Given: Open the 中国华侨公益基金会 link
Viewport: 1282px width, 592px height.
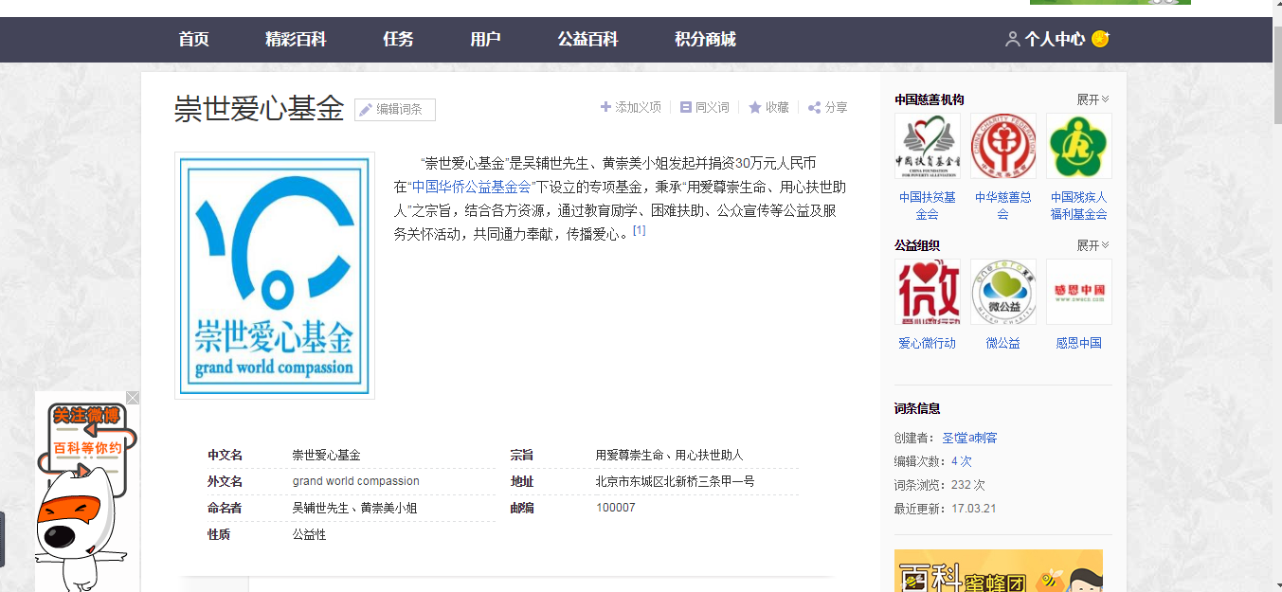Looking at the screenshot, I should click(471, 187).
